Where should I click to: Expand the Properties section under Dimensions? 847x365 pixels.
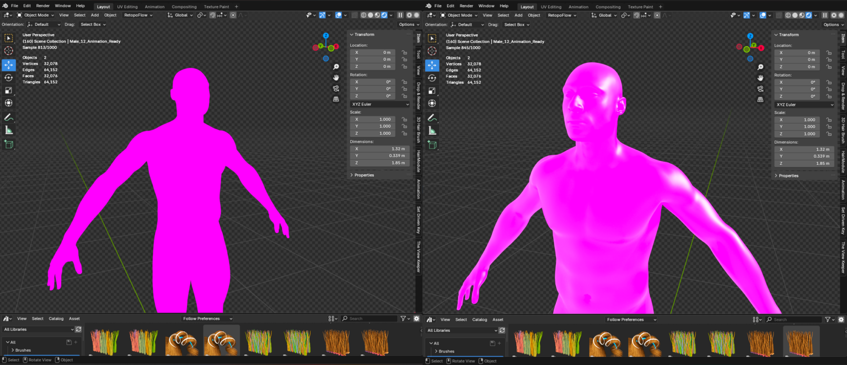point(363,175)
